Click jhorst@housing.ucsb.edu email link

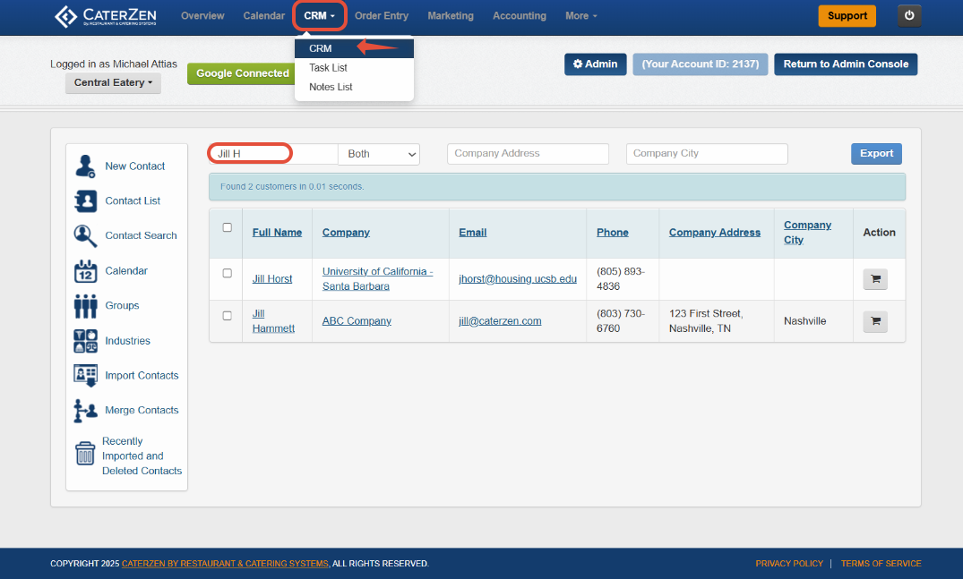(518, 279)
